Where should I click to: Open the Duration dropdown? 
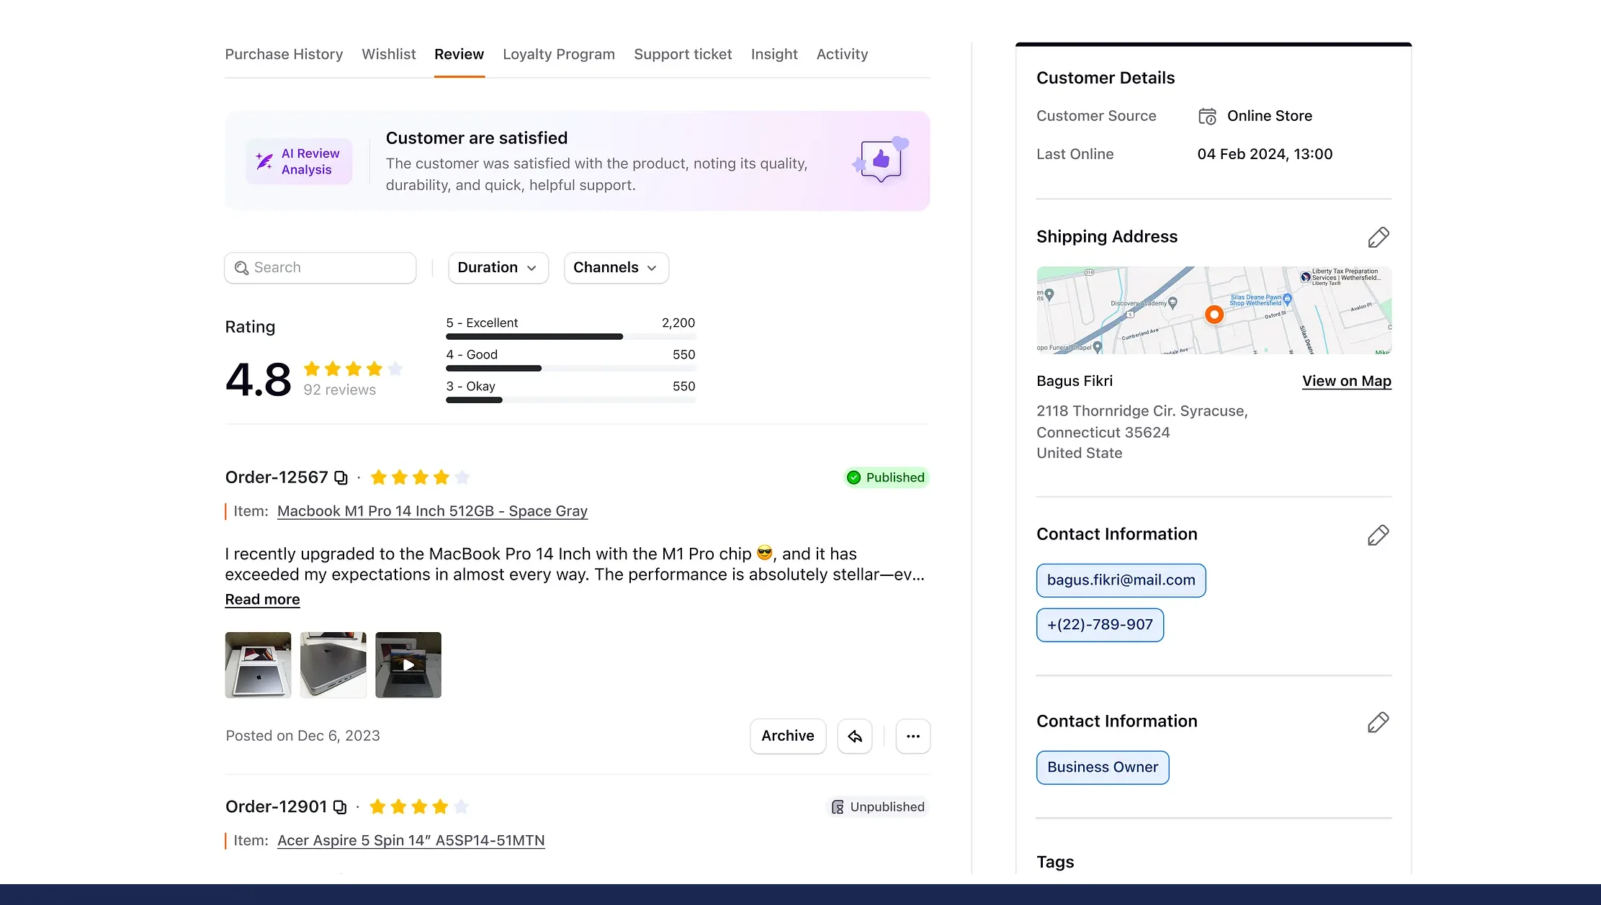(x=497, y=267)
